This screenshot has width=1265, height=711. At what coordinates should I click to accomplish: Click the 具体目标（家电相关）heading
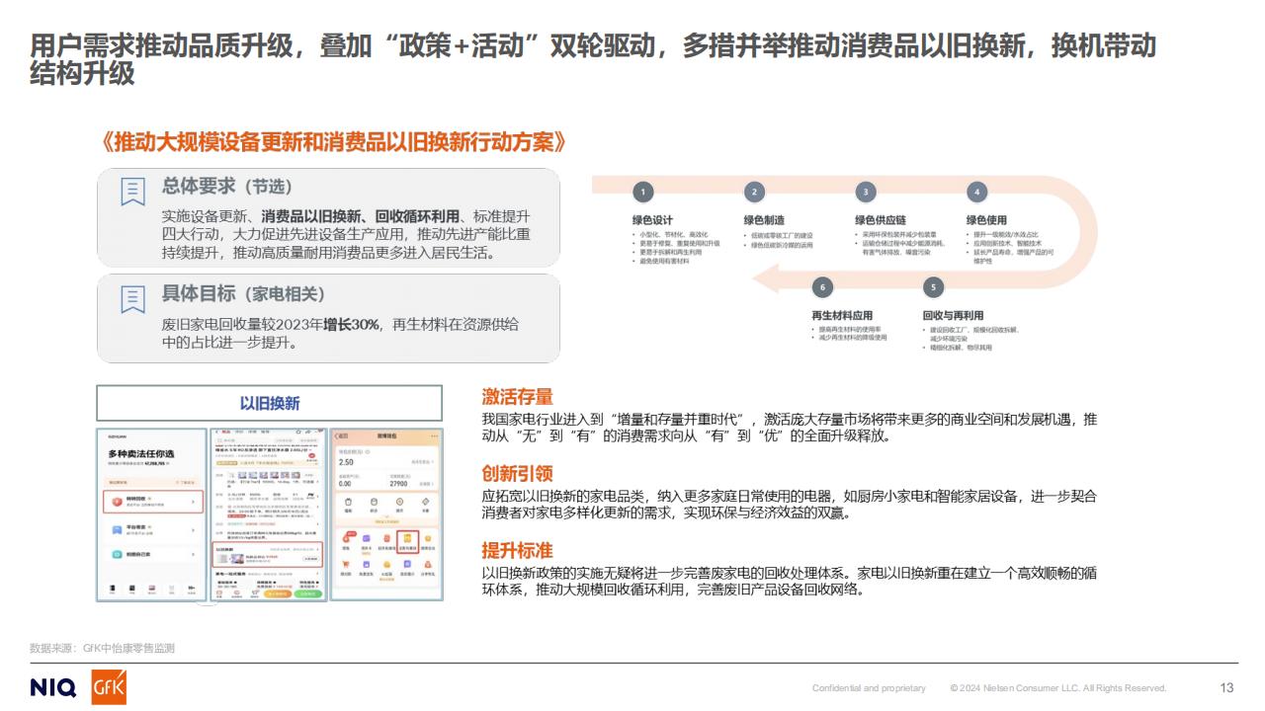[x=243, y=294]
